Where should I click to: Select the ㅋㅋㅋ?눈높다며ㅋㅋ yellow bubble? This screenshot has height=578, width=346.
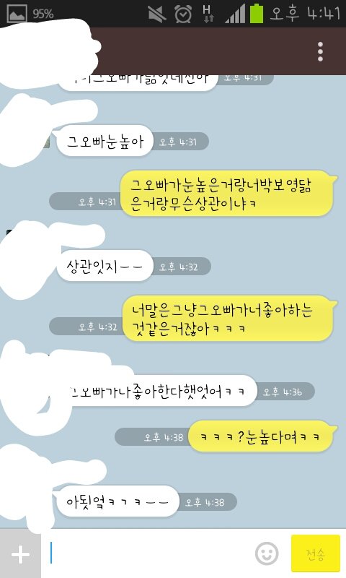pos(262,437)
